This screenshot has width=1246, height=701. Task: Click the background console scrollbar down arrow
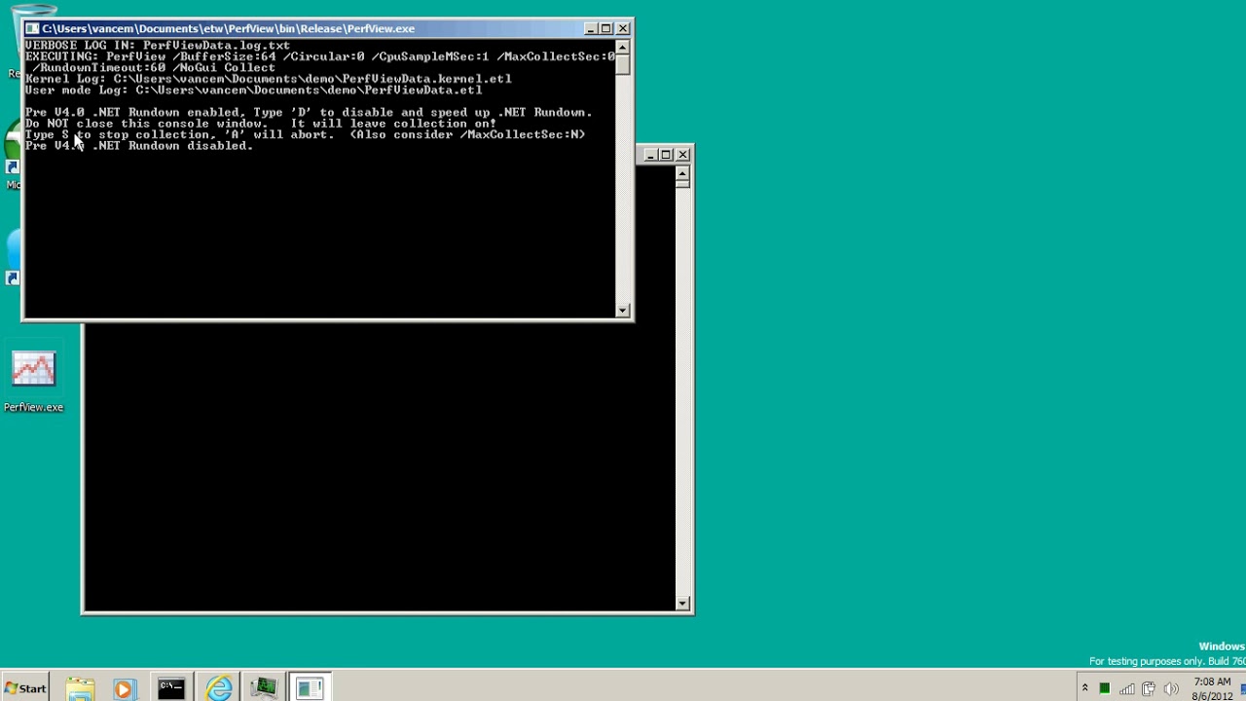[682, 604]
